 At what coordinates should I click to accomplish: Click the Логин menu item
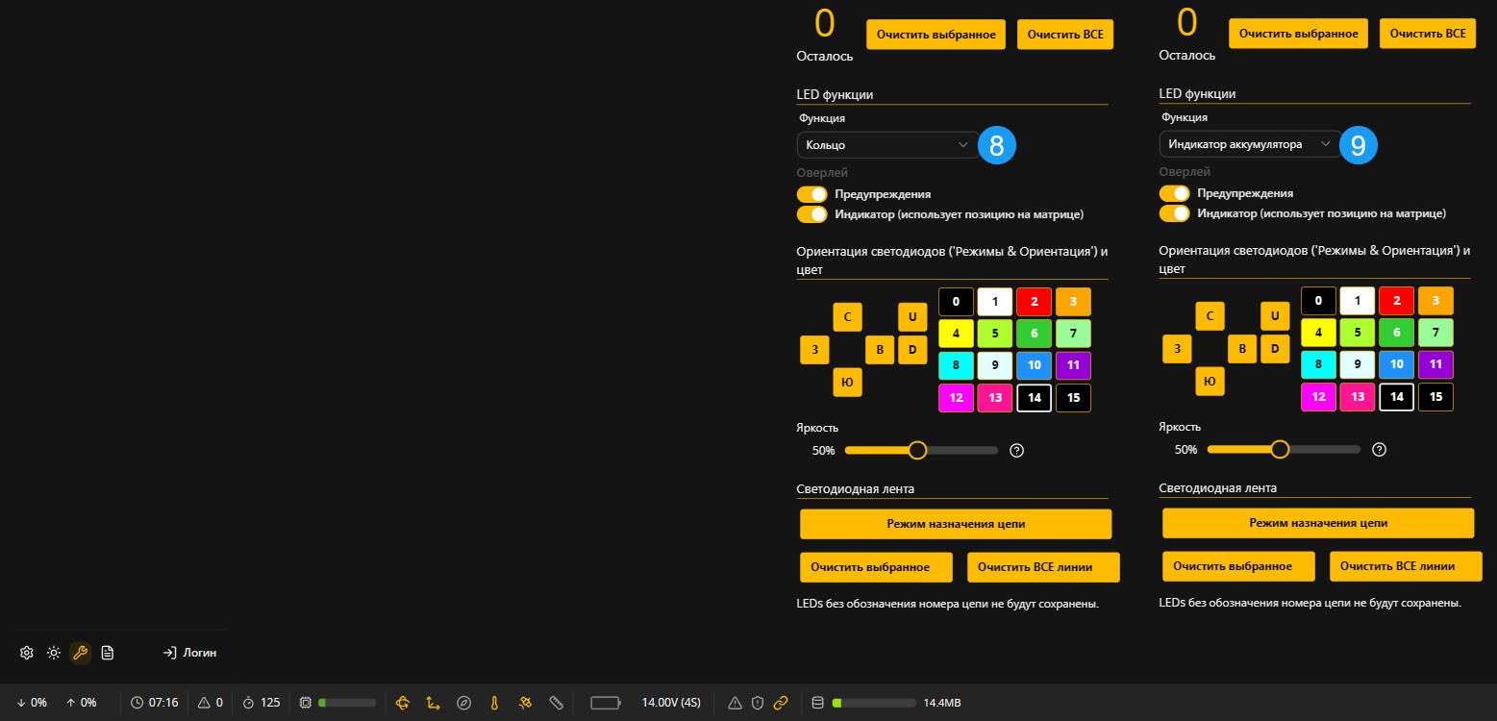pos(189,653)
